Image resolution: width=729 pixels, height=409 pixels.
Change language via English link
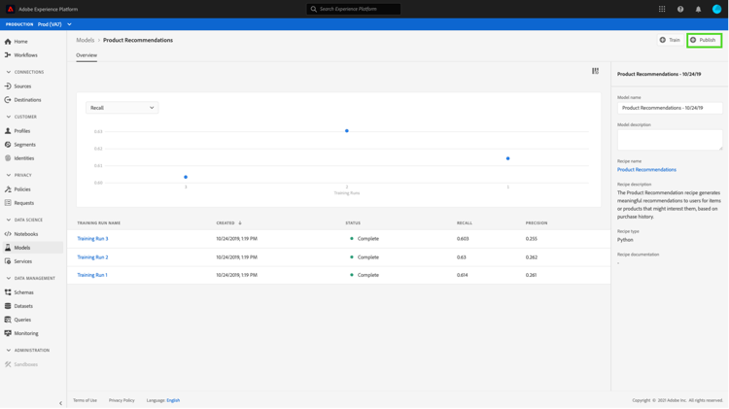click(x=173, y=400)
